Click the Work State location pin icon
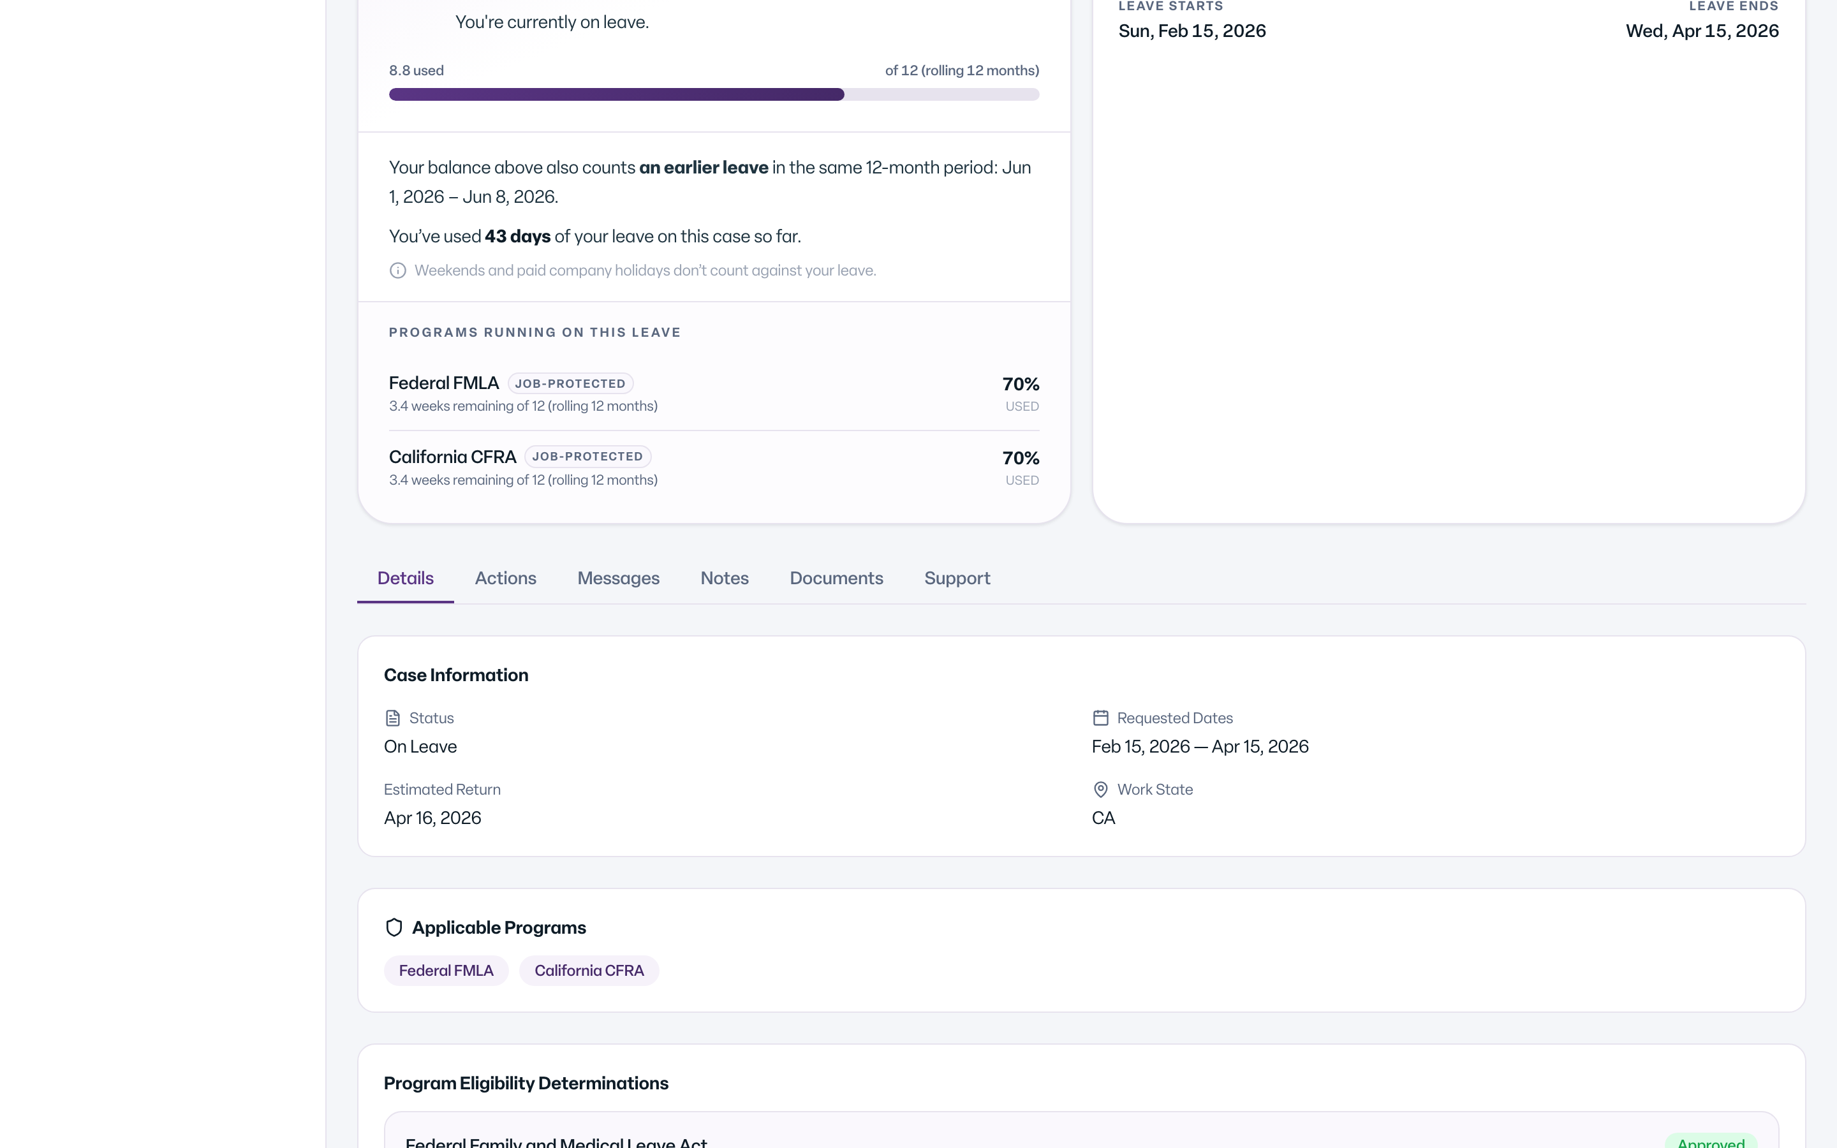 pyautogui.click(x=1101, y=790)
